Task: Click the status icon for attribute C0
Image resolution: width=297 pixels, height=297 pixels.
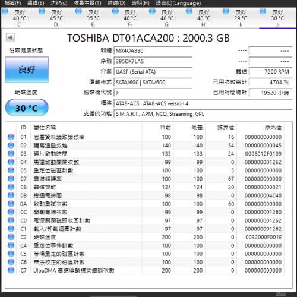Action: [x=11, y=220]
